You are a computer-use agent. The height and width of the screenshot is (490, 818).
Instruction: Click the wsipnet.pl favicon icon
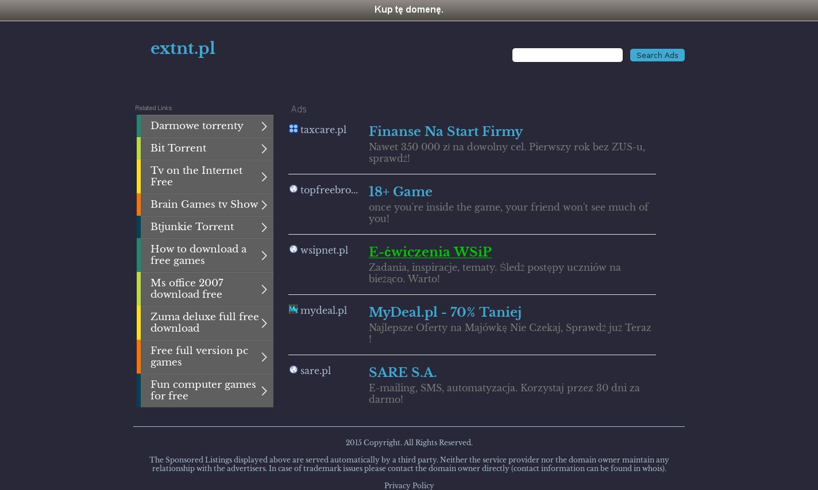[293, 250]
